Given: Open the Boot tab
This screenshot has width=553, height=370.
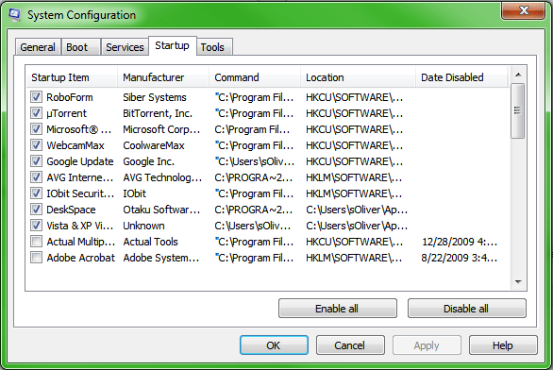Looking at the screenshot, I should pyautogui.click(x=81, y=47).
